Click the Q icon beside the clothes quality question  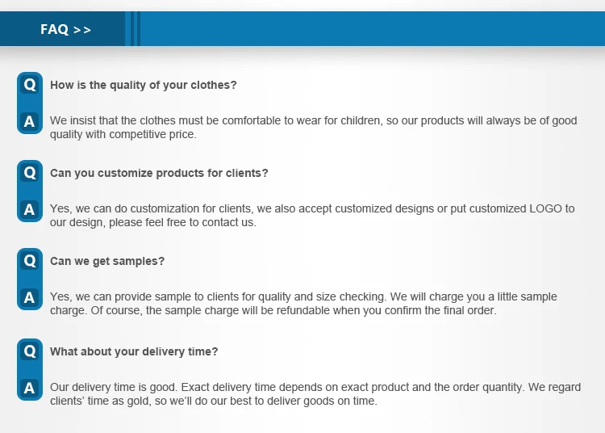[30, 85]
